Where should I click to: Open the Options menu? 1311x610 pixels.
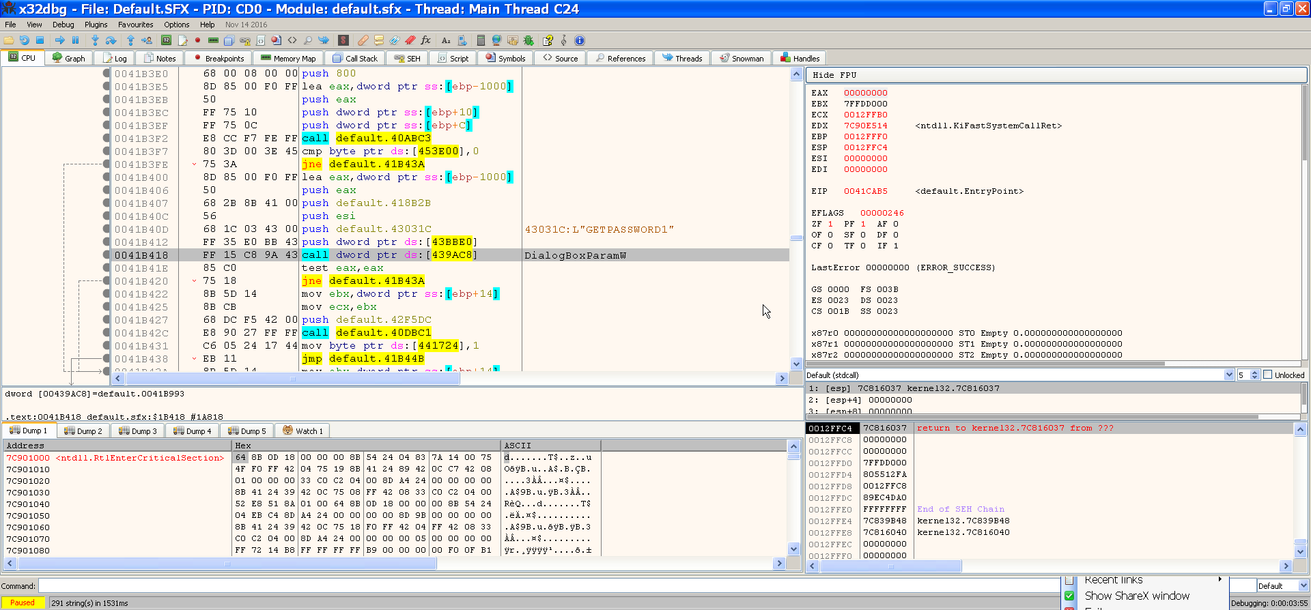click(x=176, y=25)
